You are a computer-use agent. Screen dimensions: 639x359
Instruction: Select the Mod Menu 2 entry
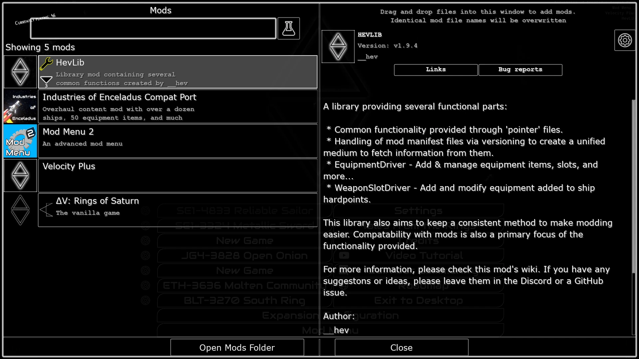(x=178, y=141)
